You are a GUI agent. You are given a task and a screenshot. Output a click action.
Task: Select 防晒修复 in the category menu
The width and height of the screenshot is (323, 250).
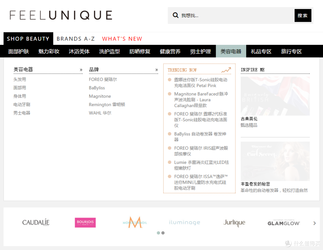point(140,51)
